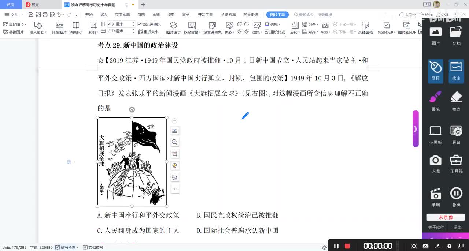Select the 批注 annotation tool
469x251 pixels.
[456, 71]
